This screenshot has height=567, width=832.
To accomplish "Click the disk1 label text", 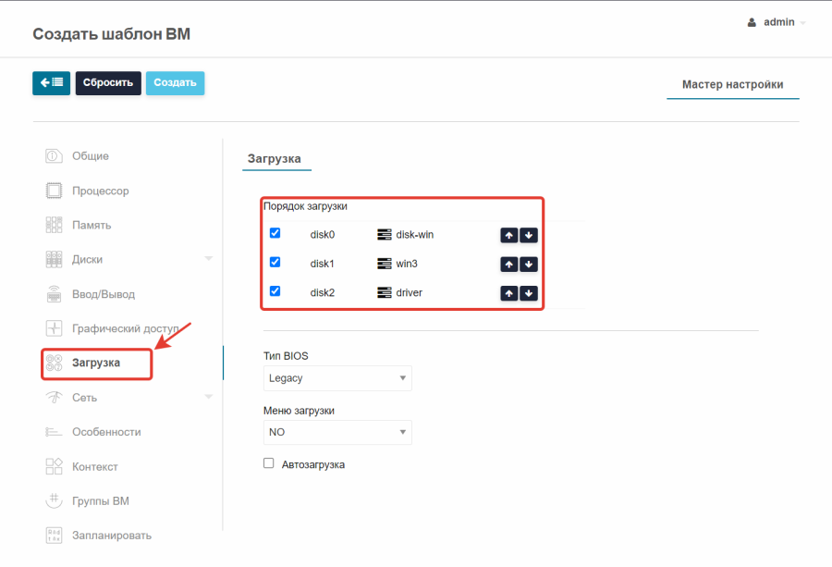I will tap(323, 264).
